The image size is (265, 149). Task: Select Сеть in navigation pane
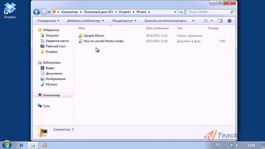point(46,106)
